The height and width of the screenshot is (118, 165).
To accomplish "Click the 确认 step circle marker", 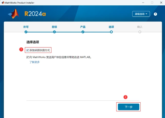I will tap(140, 32).
